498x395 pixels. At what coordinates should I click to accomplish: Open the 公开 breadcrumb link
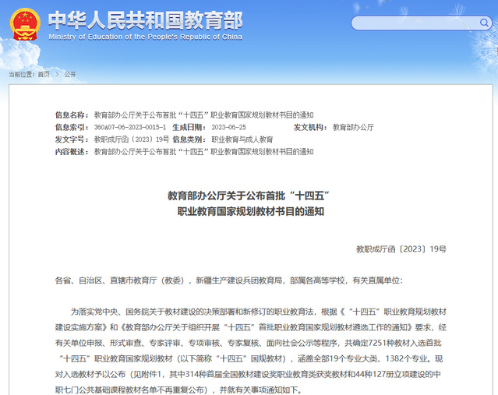coord(69,74)
